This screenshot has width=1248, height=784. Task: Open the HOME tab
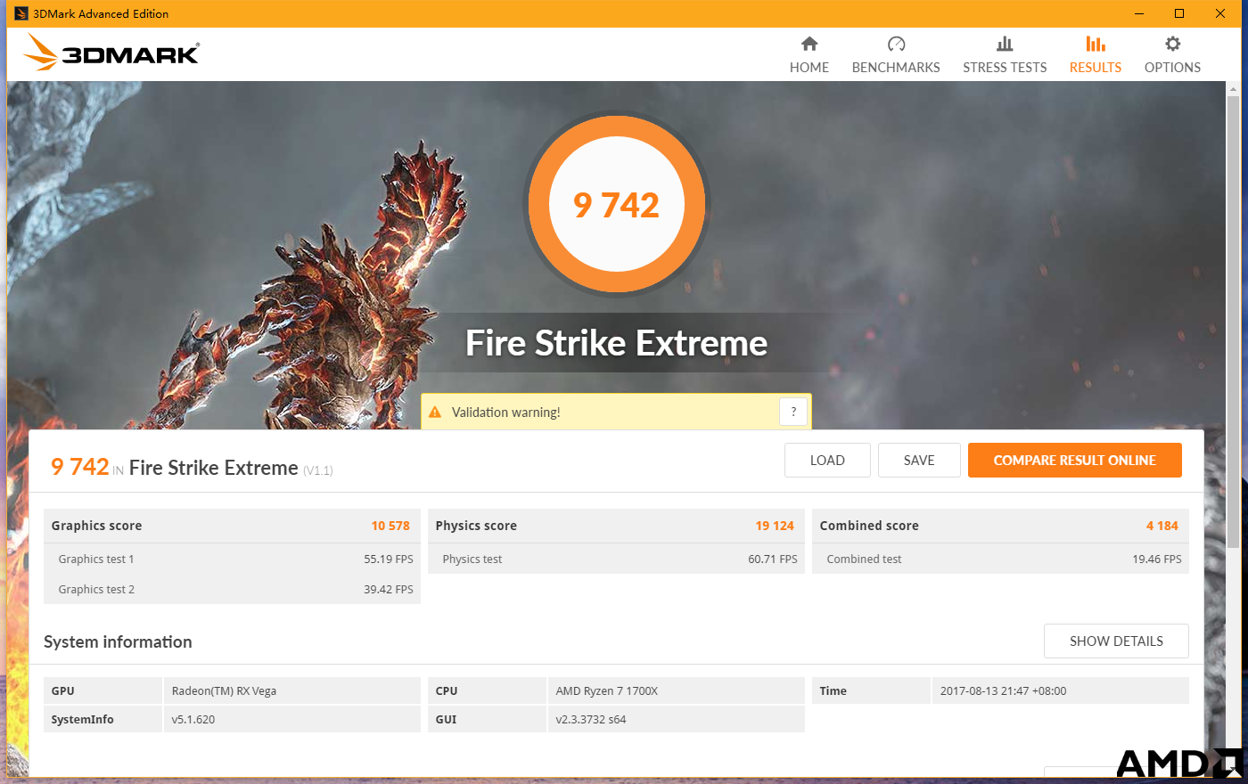[x=809, y=68]
